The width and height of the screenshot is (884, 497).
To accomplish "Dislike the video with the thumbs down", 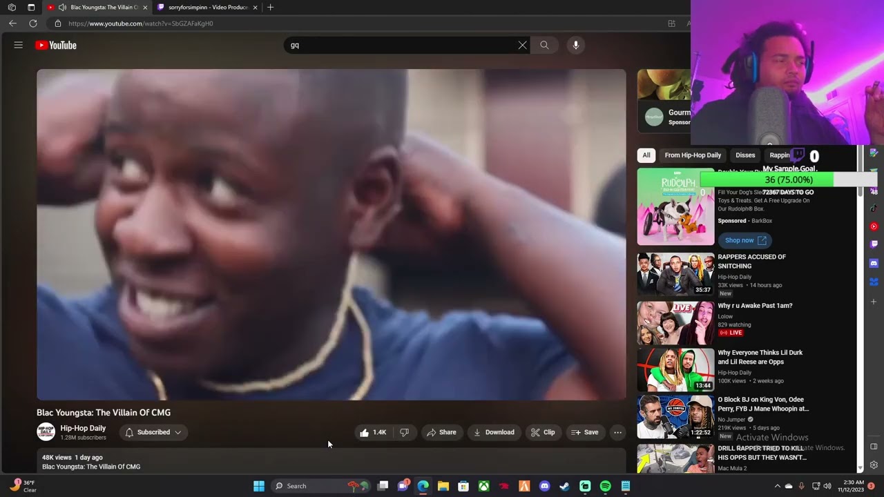I will (404, 432).
